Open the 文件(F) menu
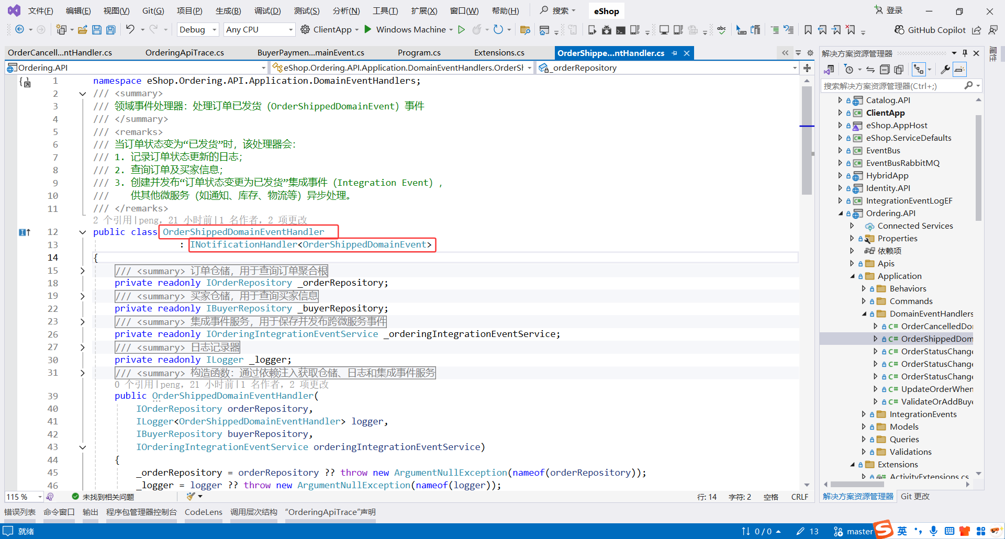Viewport: 1005px width, 539px height. pos(40,11)
